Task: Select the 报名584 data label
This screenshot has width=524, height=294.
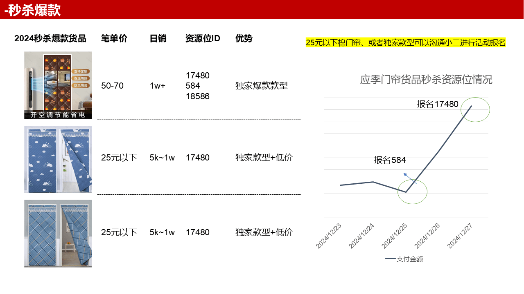Action: (390, 160)
